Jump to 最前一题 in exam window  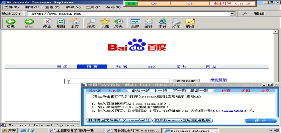click(x=140, y=91)
